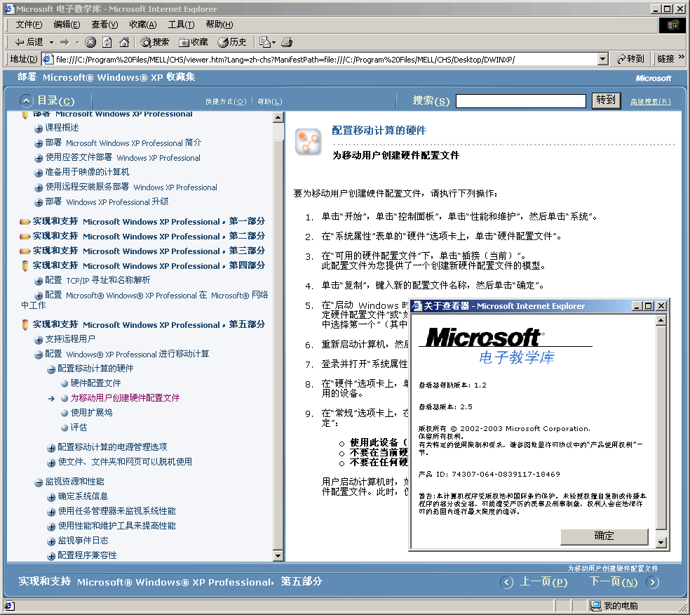
Task: Open the 查看(V) menu
Action: point(104,25)
